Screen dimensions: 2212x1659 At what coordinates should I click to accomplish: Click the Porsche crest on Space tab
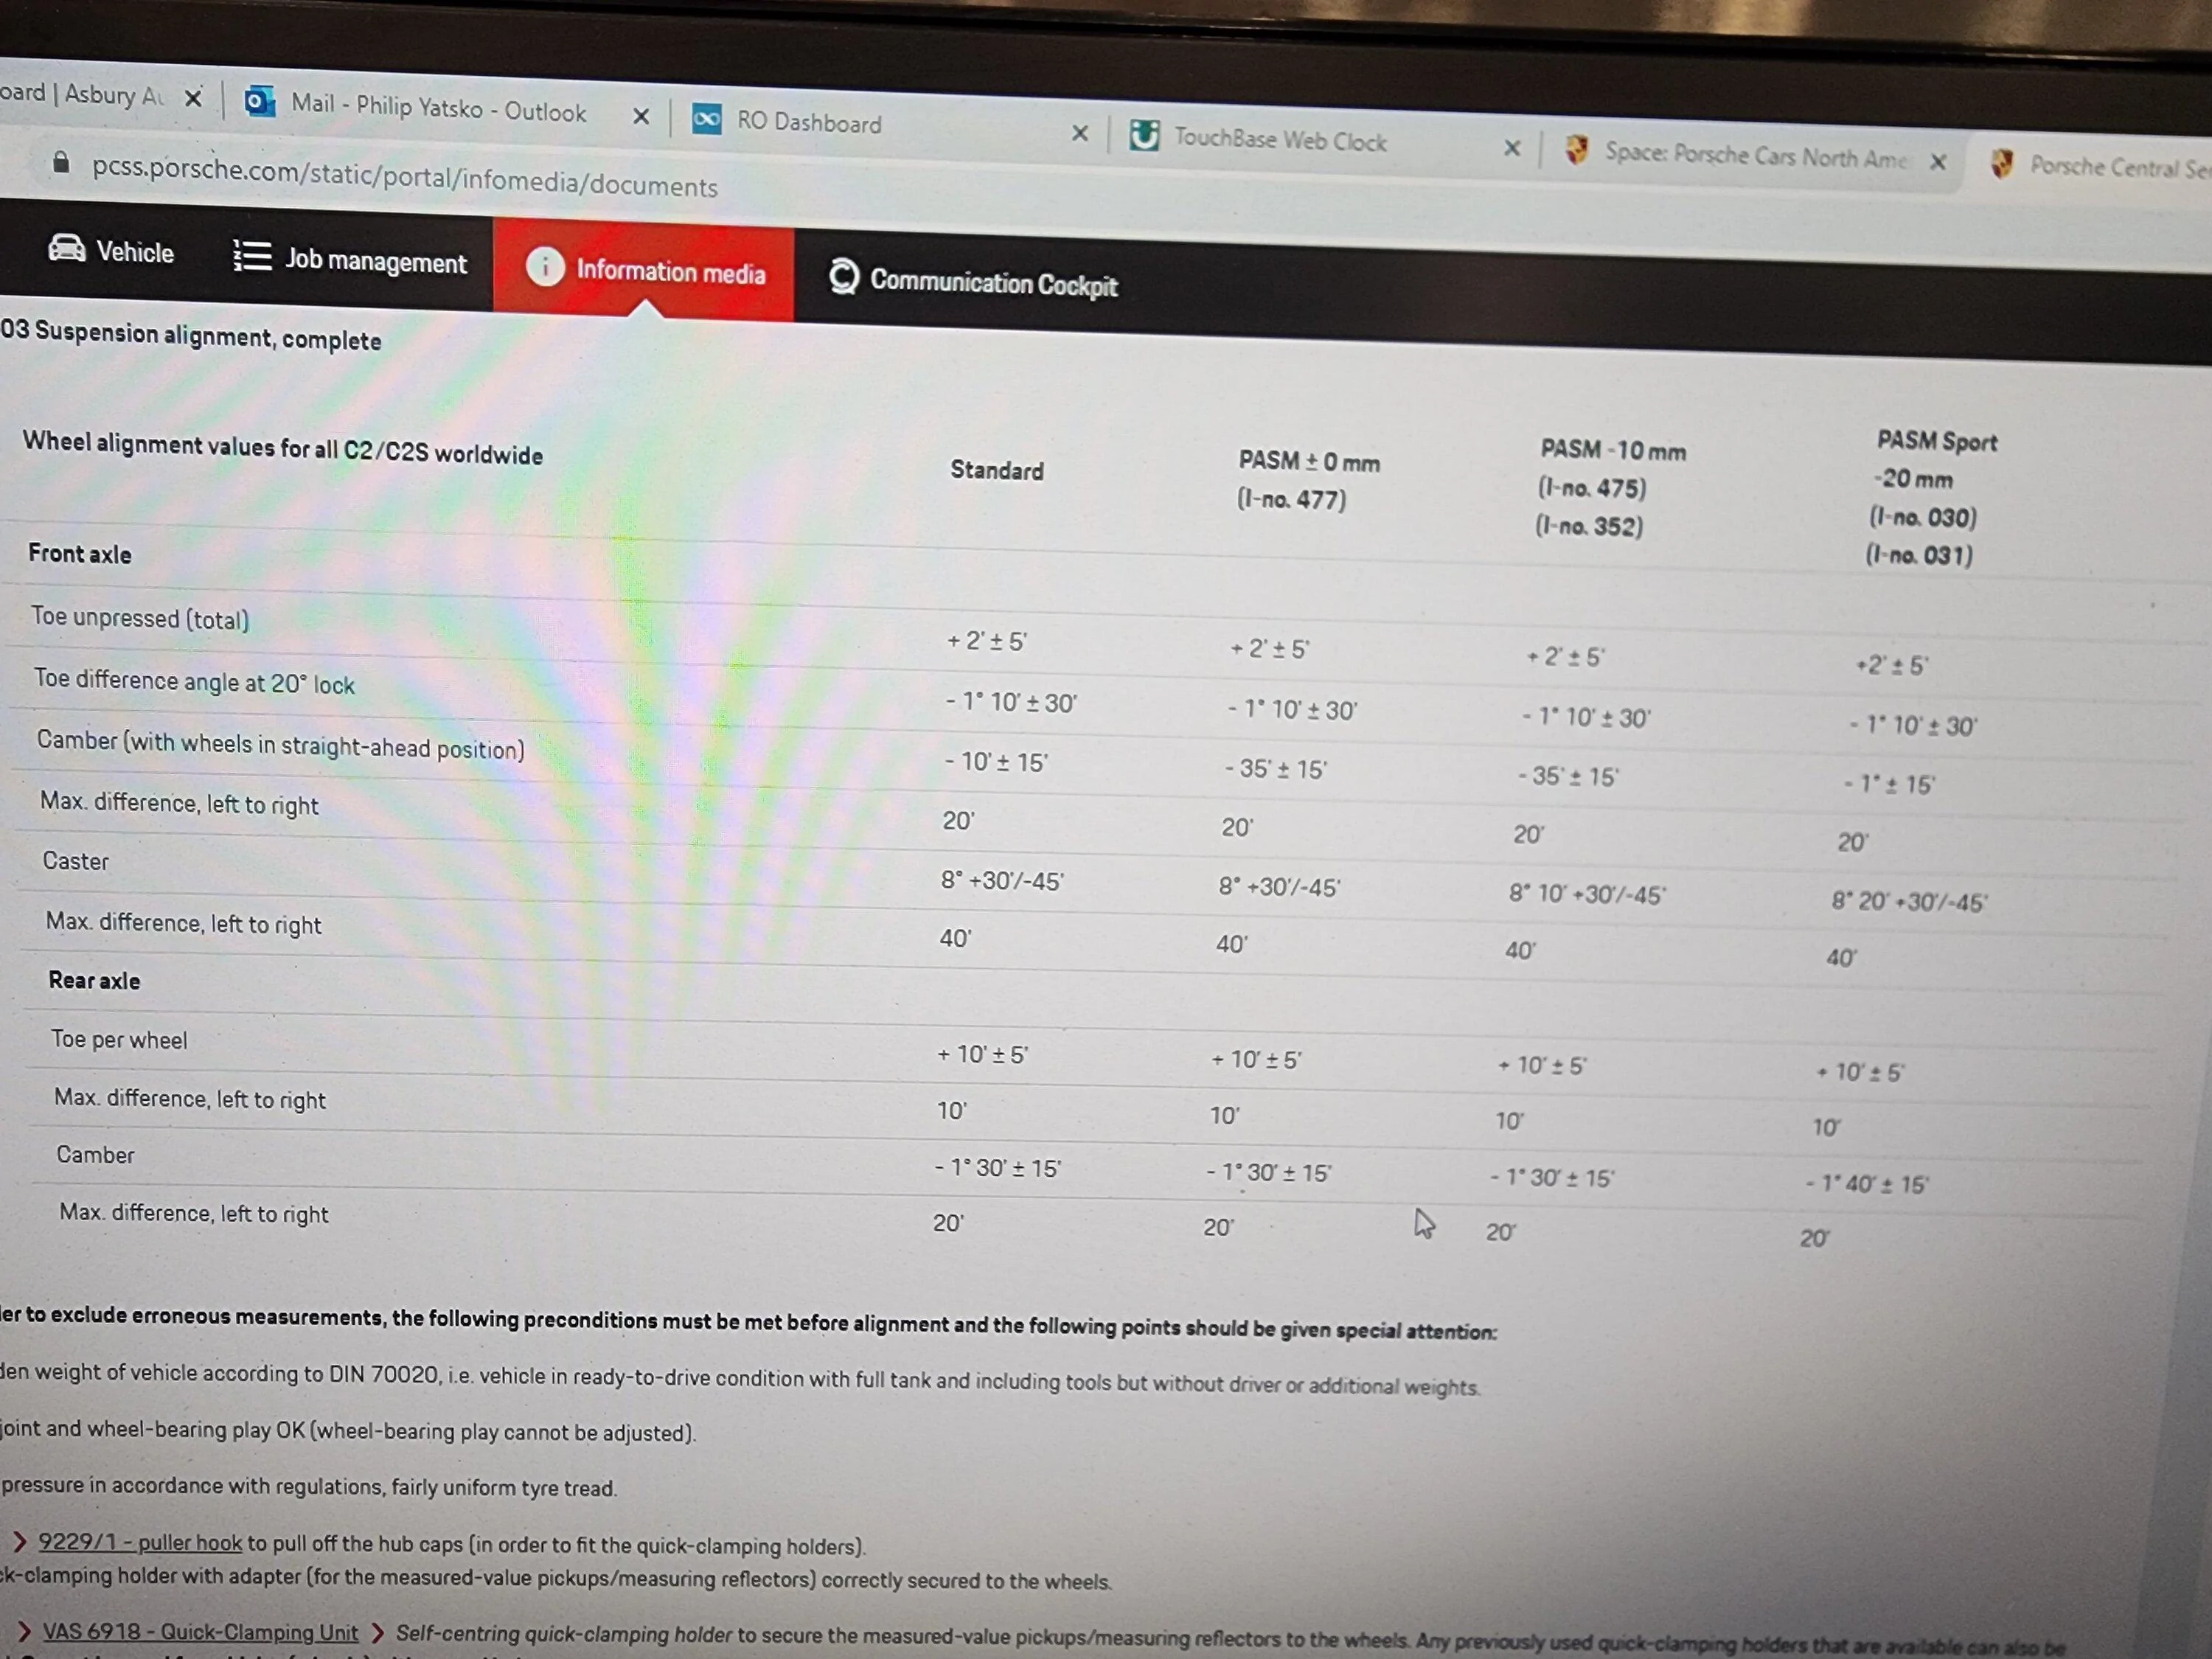pyautogui.click(x=1577, y=150)
